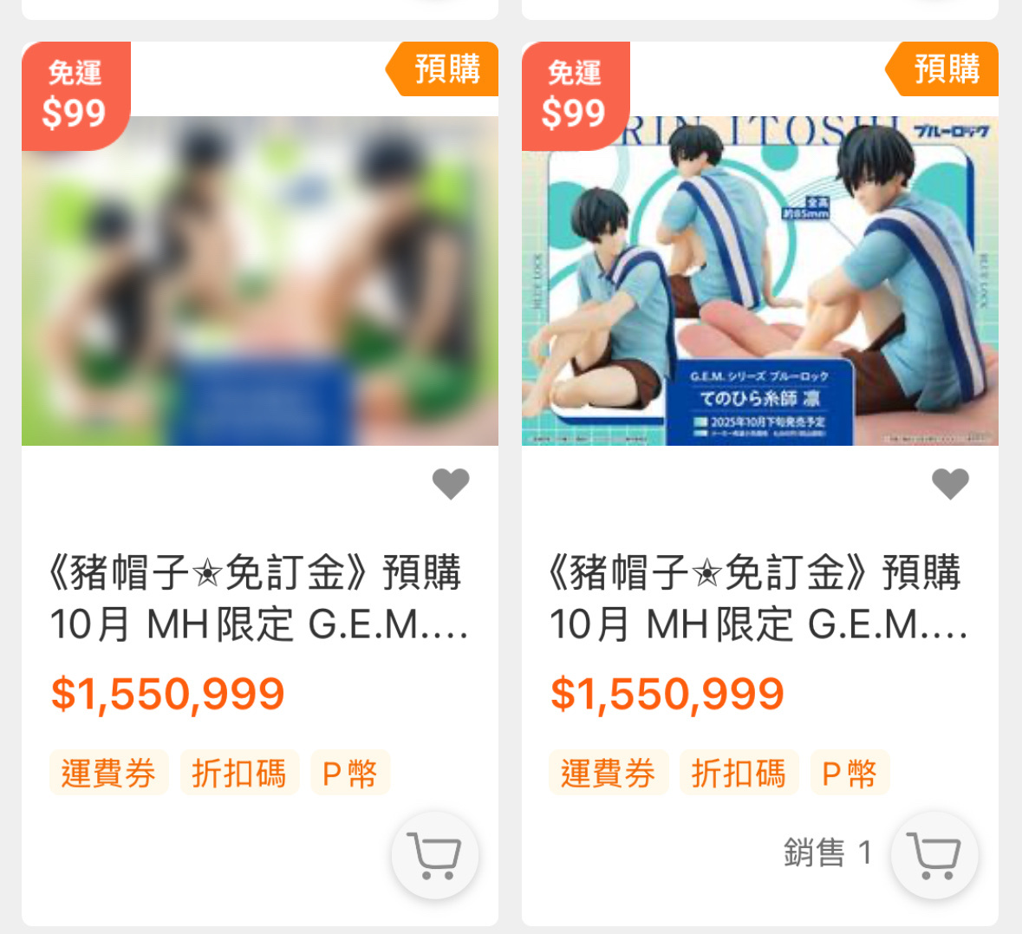This screenshot has height=934, width=1022.
Task: Favorite the right product with heart icon
Action: pyautogui.click(x=950, y=484)
